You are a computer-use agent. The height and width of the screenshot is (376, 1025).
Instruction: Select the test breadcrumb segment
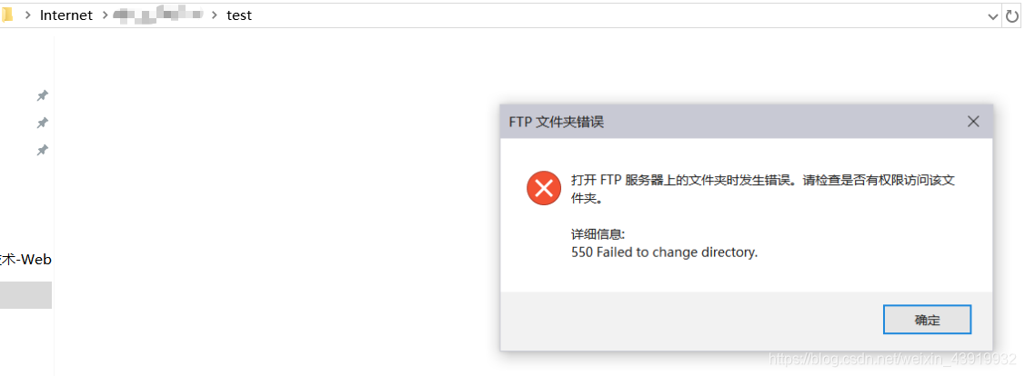coord(239,15)
